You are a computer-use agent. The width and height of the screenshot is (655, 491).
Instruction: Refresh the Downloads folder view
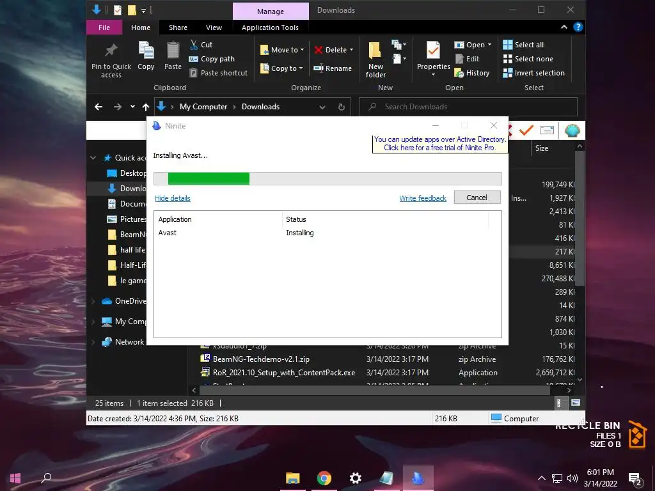[342, 107]
